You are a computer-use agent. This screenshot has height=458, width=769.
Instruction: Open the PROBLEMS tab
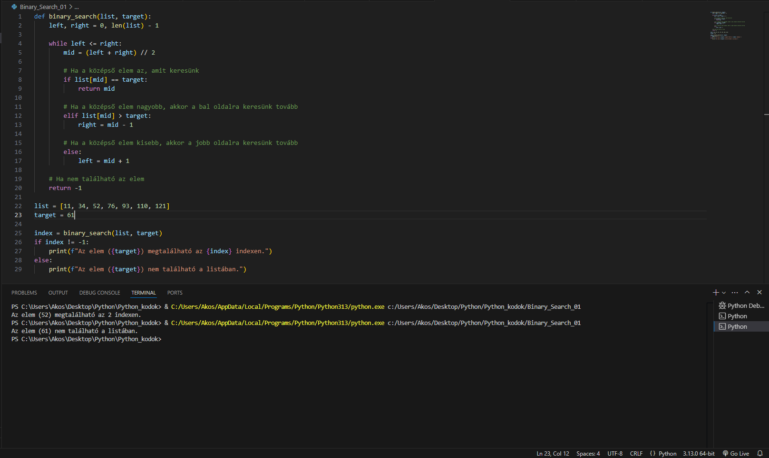pos(24,293)
